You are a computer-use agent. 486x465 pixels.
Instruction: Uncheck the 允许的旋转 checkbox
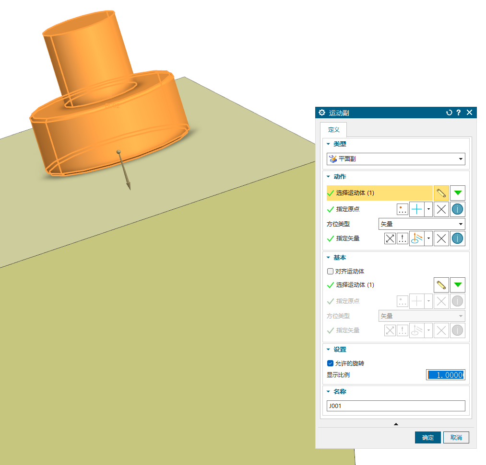(330, 363)
